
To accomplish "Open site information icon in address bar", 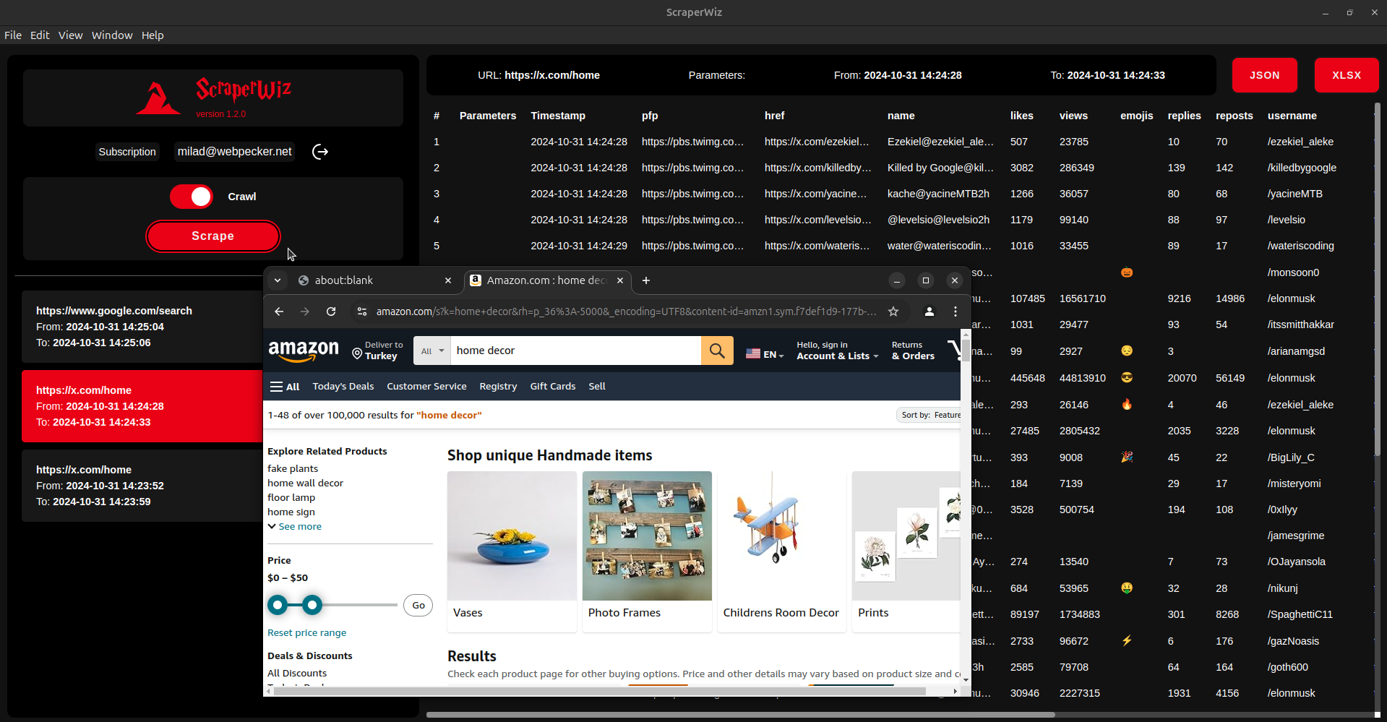I will click(x=362, y=311).
